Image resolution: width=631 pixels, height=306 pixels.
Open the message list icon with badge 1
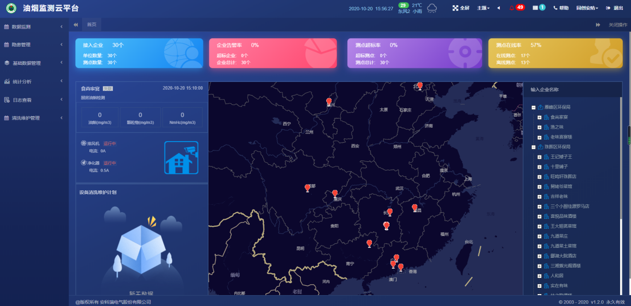[x=535, y=8]
